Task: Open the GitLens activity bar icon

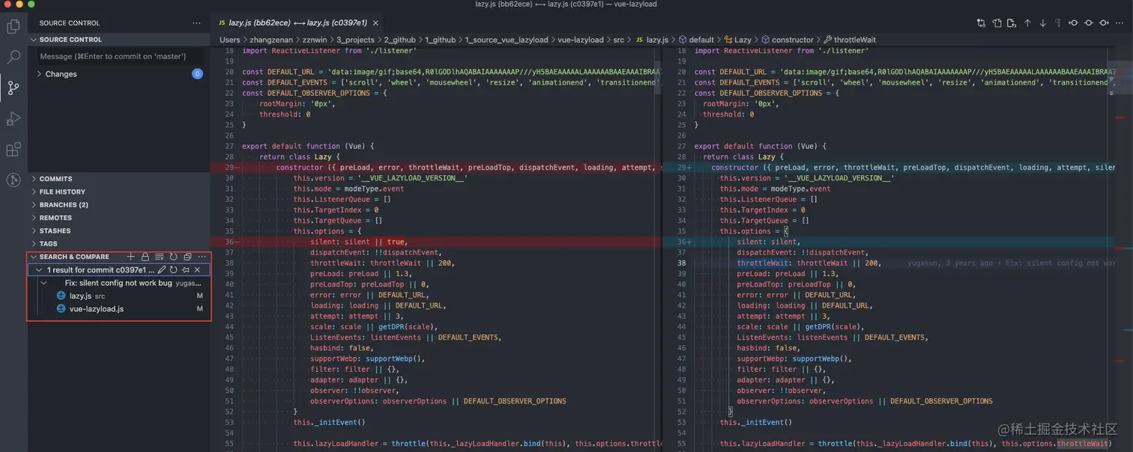Action: pos(13,180)
